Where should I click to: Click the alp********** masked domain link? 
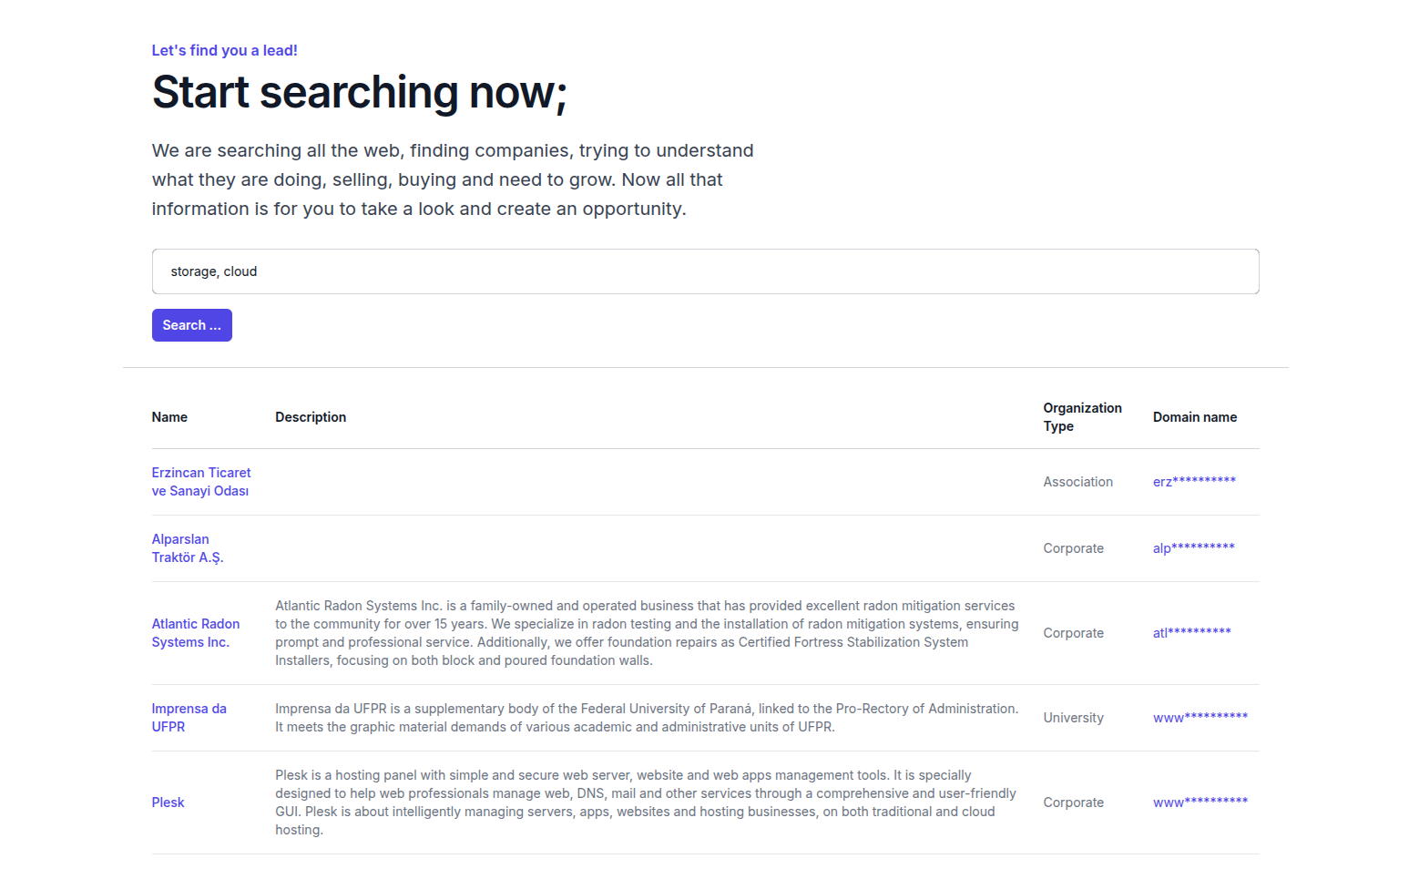tap(1193, 547)
